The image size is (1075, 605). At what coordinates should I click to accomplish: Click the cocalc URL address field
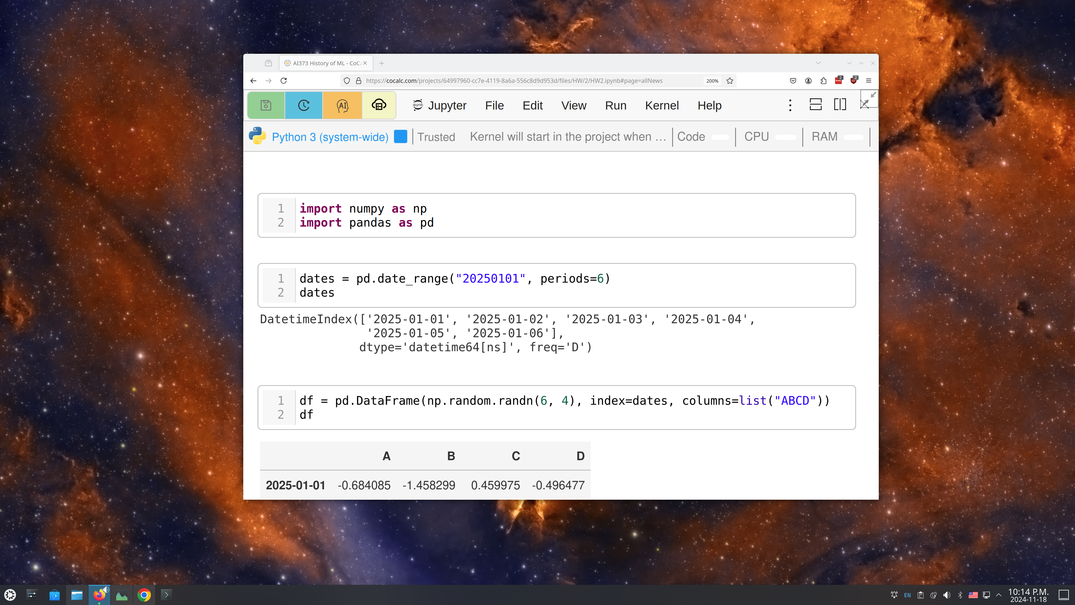pos(513,81)
